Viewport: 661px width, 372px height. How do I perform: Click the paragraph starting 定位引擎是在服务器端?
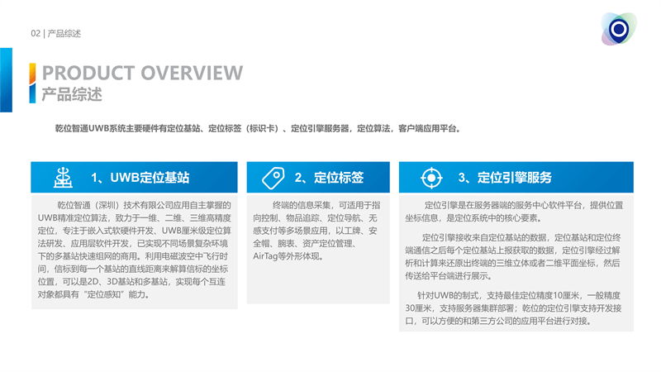pos(514,212)
